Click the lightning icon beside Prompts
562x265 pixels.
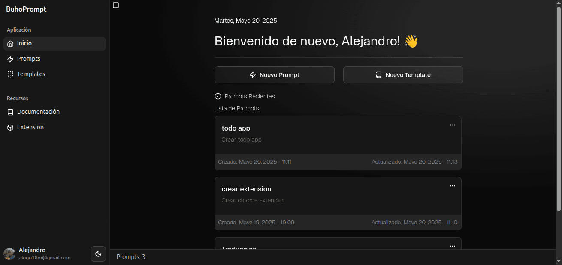(10, 59)
